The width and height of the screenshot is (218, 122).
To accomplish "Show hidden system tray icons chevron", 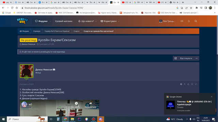I will pos(187,119).
